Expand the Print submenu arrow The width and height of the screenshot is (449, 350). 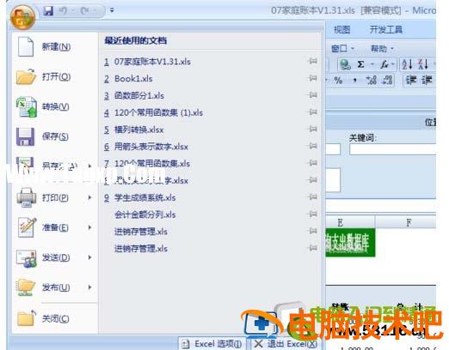[89, 197]
